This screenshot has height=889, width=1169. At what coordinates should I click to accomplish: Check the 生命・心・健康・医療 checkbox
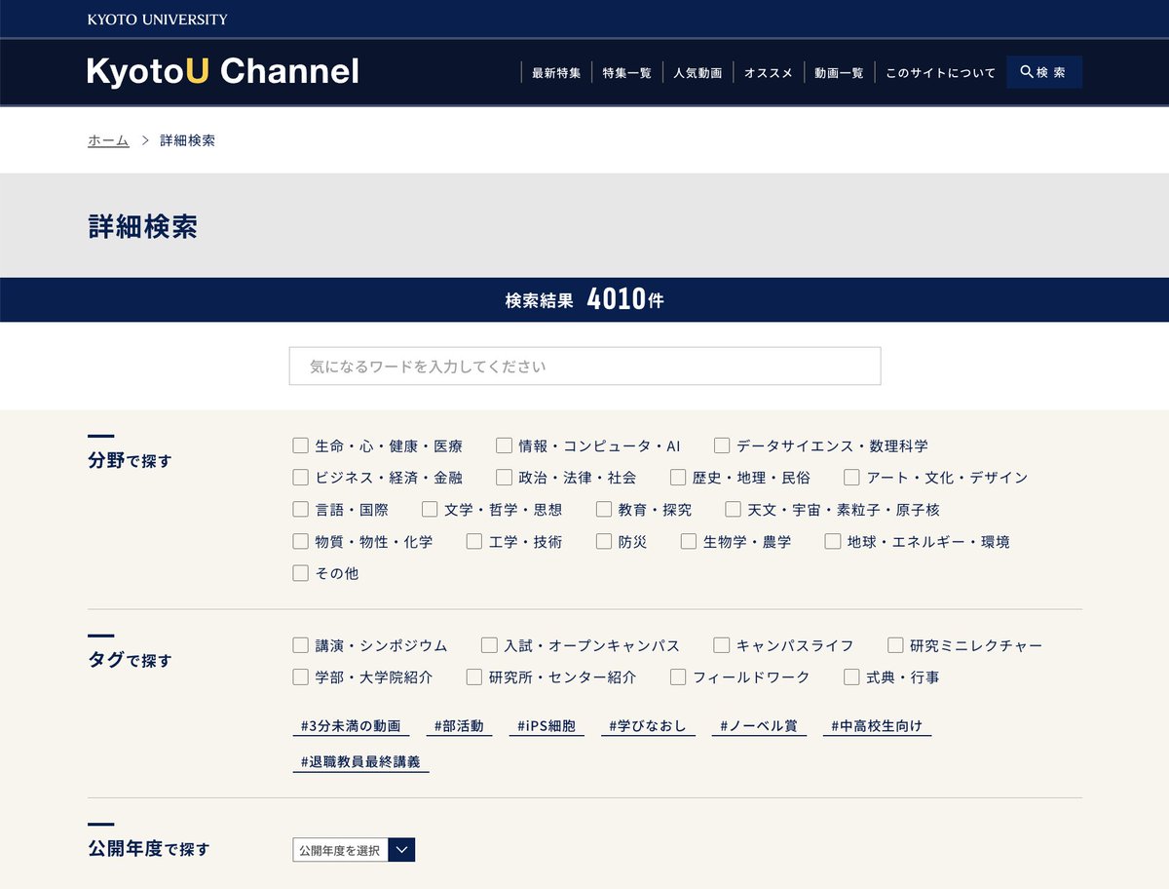300,445
